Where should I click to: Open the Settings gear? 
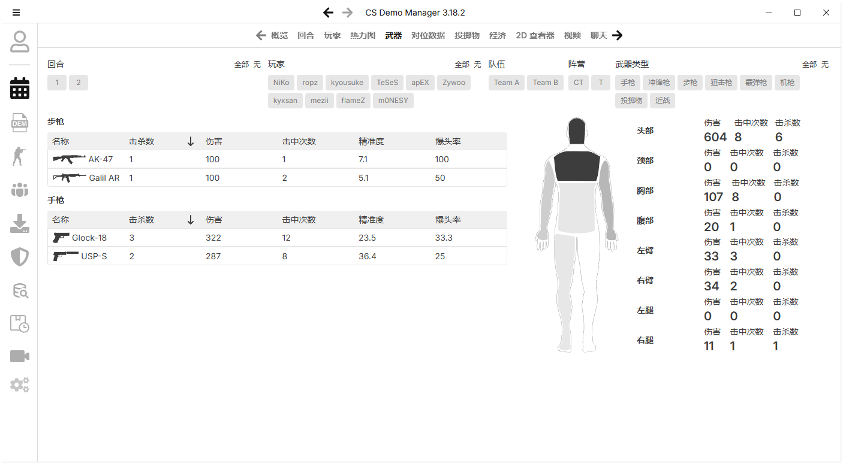pyautogui.click(x=19, y=385)
